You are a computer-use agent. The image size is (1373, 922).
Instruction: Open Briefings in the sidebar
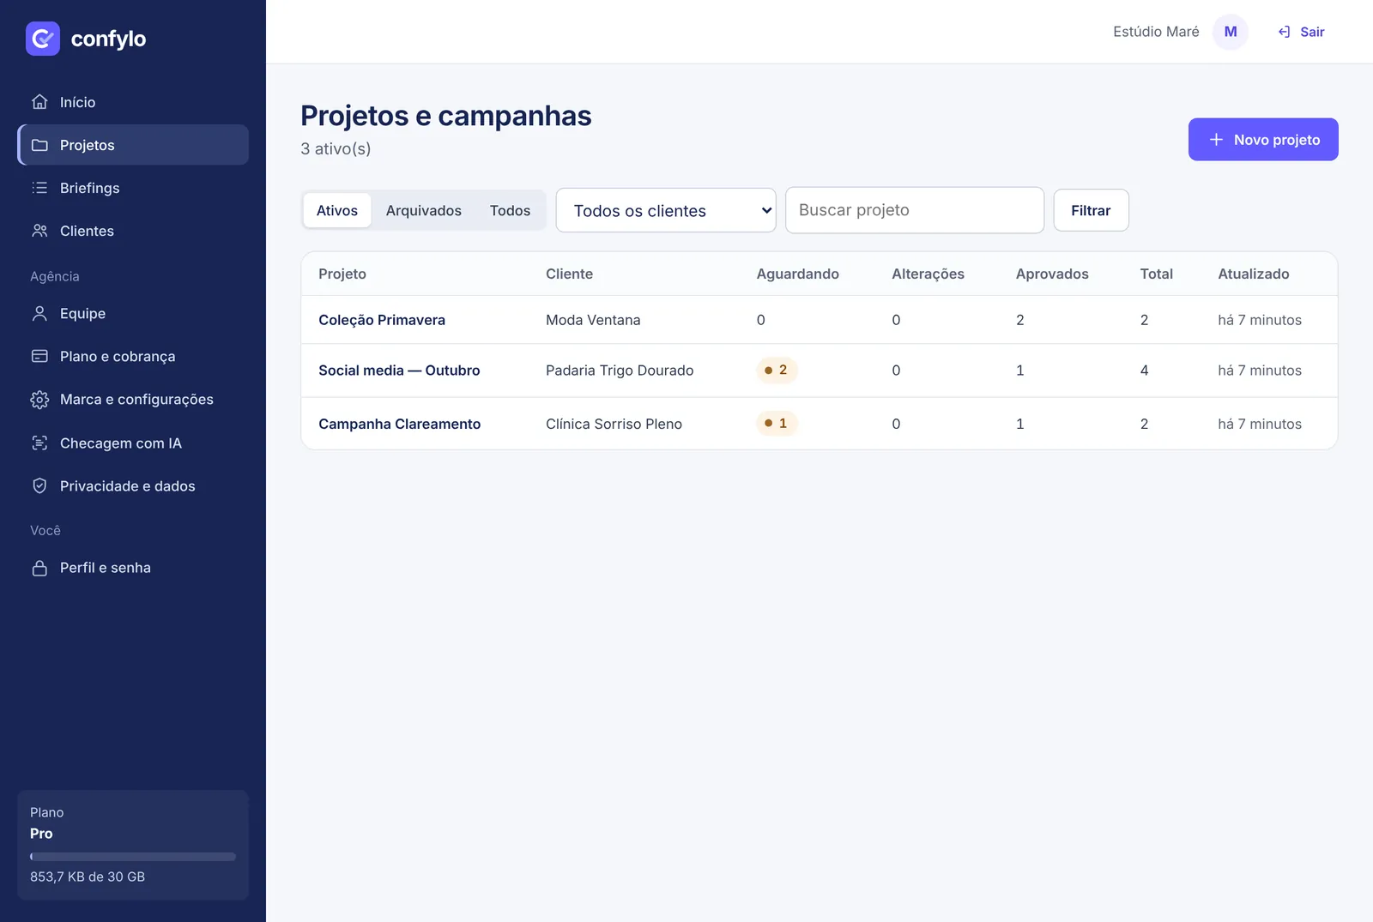133,188
